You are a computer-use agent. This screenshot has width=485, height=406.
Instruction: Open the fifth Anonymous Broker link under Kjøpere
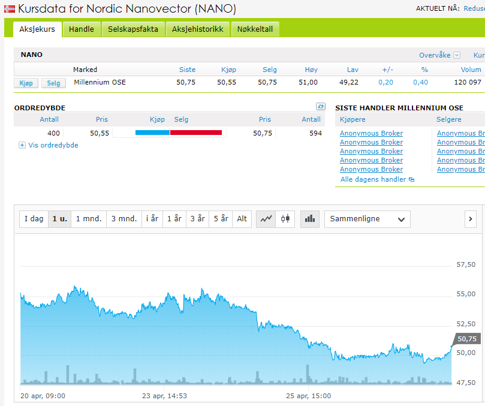371,169
